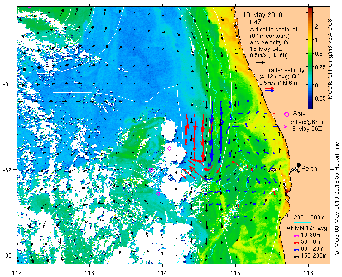Click the colorbar tick label "0.05"
Image resolution: width=342 pixels, height=277 pixels.
tap(320, 98)
